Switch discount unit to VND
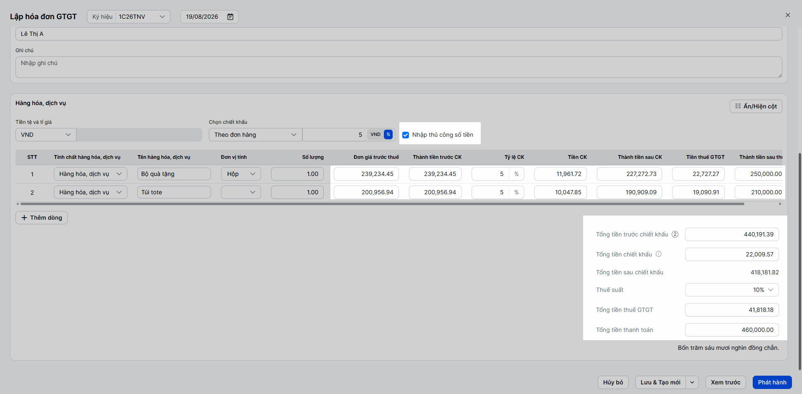This screenshot has width=802, height=394. pyautogui.click(x=376, y=135)
